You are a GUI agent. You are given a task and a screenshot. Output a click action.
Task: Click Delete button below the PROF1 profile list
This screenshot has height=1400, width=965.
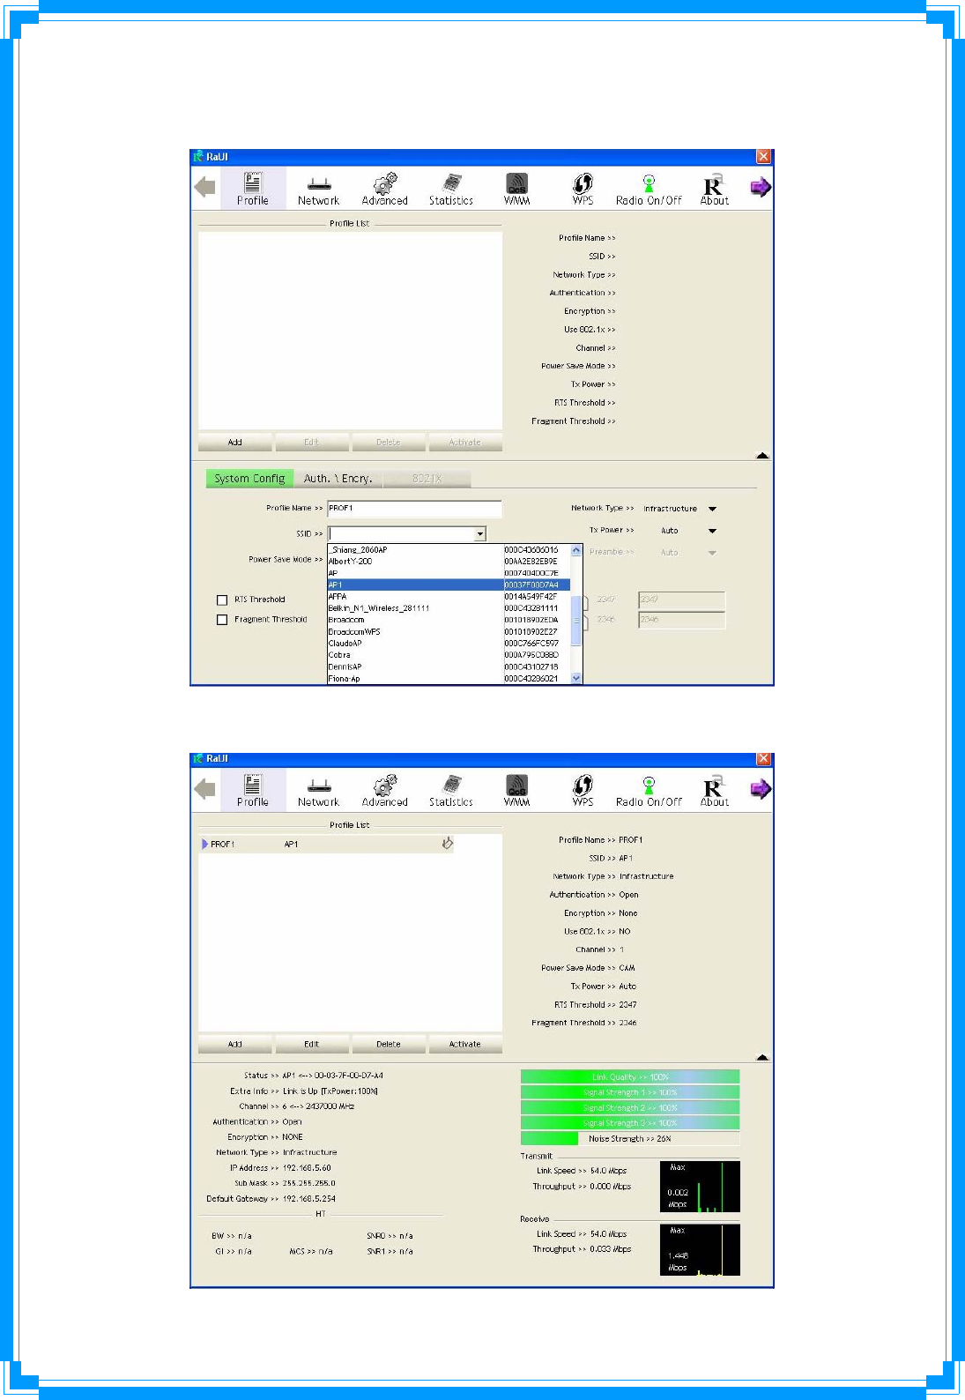pos(389,1045)
